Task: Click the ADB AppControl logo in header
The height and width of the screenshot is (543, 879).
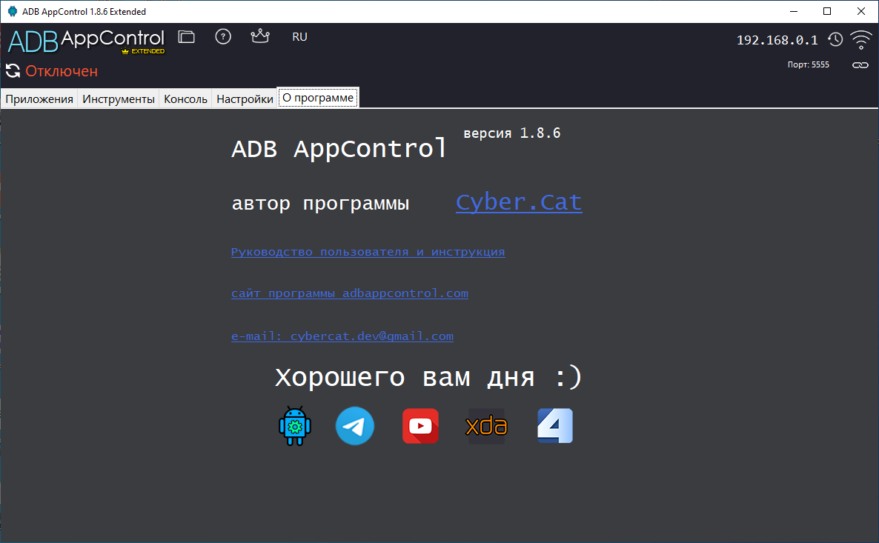Action: (x=86, y=41)
